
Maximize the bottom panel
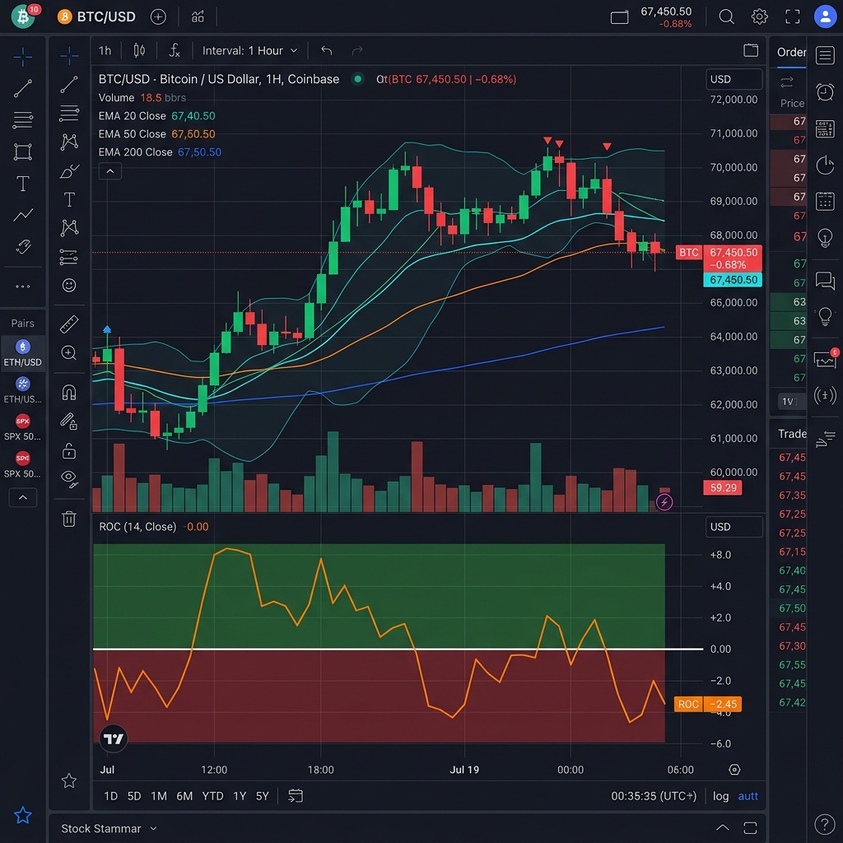tap(750, 827)
